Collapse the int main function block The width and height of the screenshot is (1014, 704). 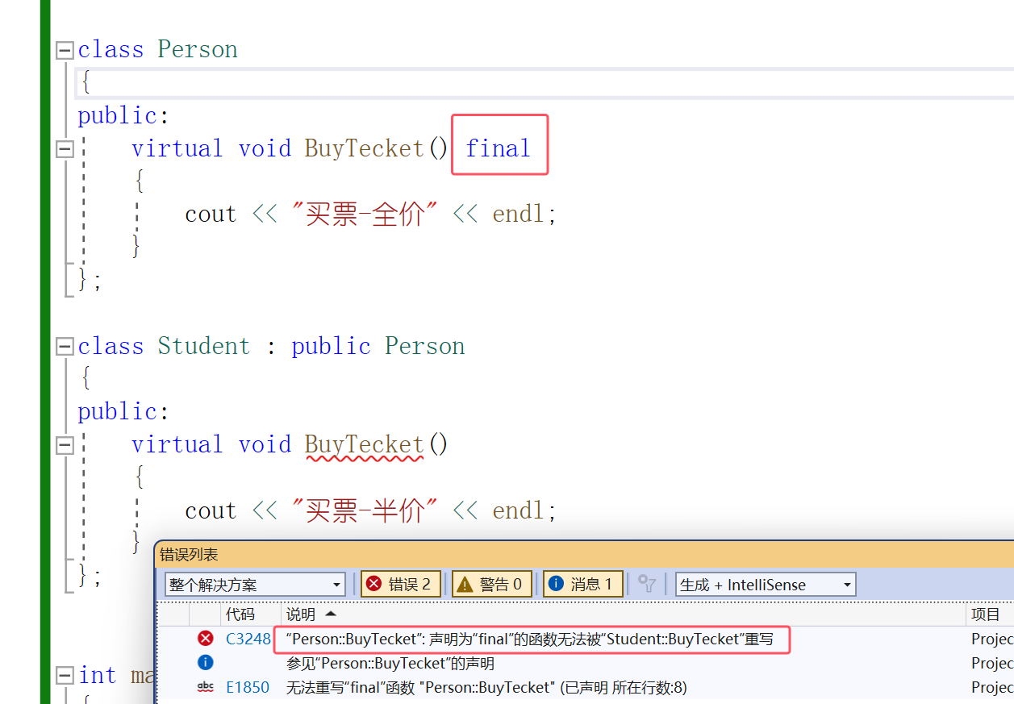tap(65, 676)
